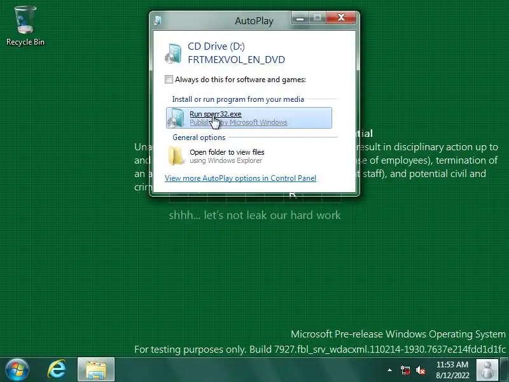509x382 pixels.
Task: Click the 'Install or run program from your media' heading
Action: click(x=238, y=99)
